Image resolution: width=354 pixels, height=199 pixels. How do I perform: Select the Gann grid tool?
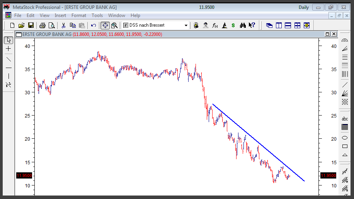345,102
